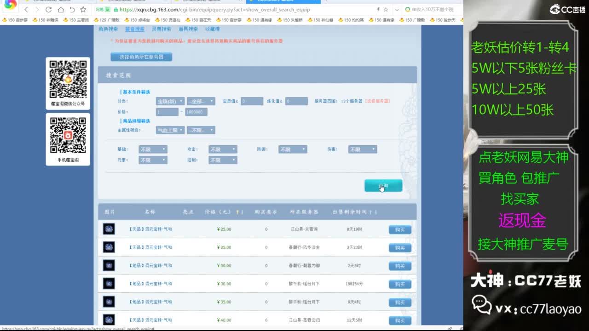The width and height of the screenshot is (589, 331).
Task: Bookmark the page with the star icon left of address bar
Action: pyautogui.click(x=83, y=10)
